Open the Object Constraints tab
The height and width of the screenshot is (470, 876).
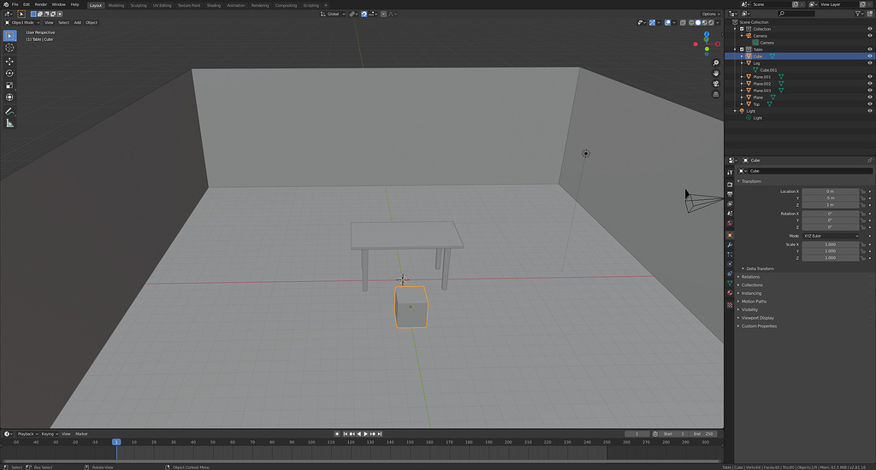(x=730, y=273)
